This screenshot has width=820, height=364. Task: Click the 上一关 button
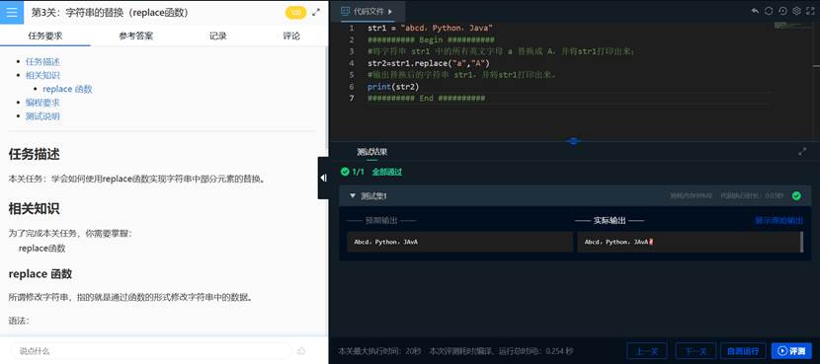646,351
